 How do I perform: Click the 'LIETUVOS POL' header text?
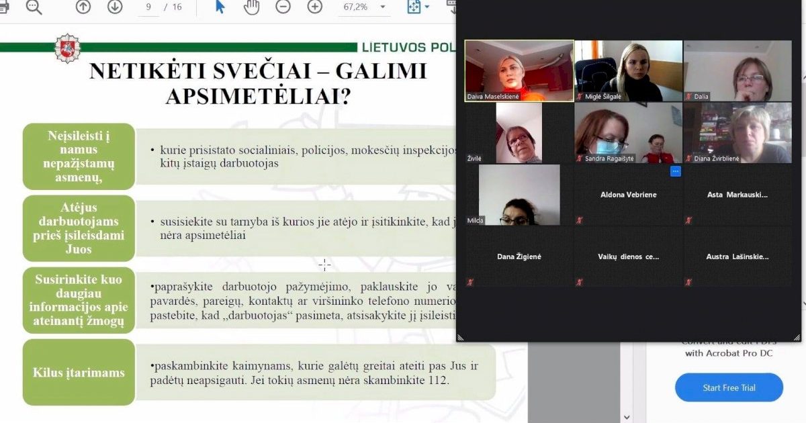pos(408,47)
